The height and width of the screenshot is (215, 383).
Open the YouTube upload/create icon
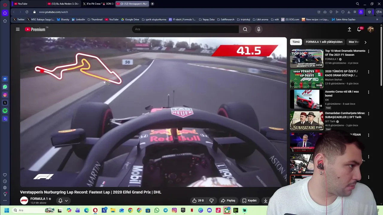click(x=349, y=29)
